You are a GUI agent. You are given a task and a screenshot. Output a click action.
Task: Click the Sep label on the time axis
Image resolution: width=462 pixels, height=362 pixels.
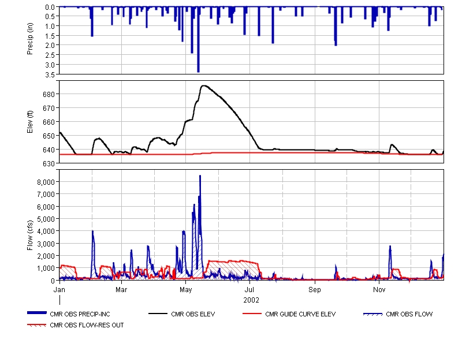tap(314, 289)
